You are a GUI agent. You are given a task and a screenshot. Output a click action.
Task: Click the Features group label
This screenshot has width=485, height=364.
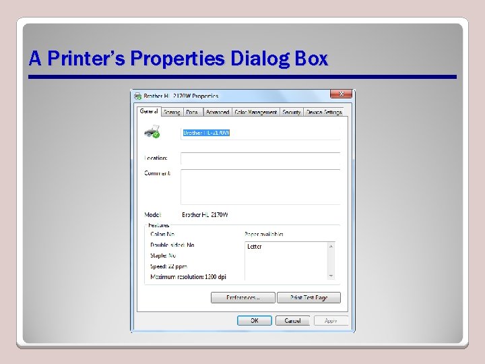pos(159,225)
